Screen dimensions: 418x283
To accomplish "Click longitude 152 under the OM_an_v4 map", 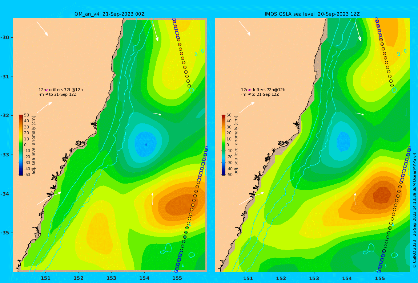I will [x=79, y=278].
